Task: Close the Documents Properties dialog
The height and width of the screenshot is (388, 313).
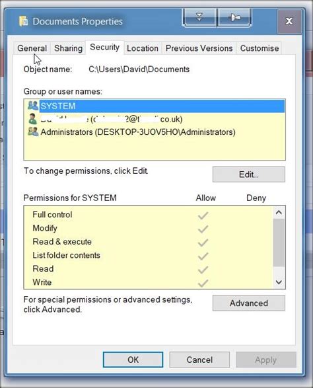Action: tap(289, 21)
